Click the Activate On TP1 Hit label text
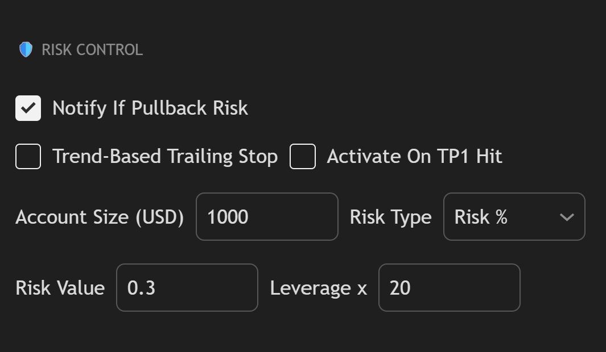 tap(414, 156)
